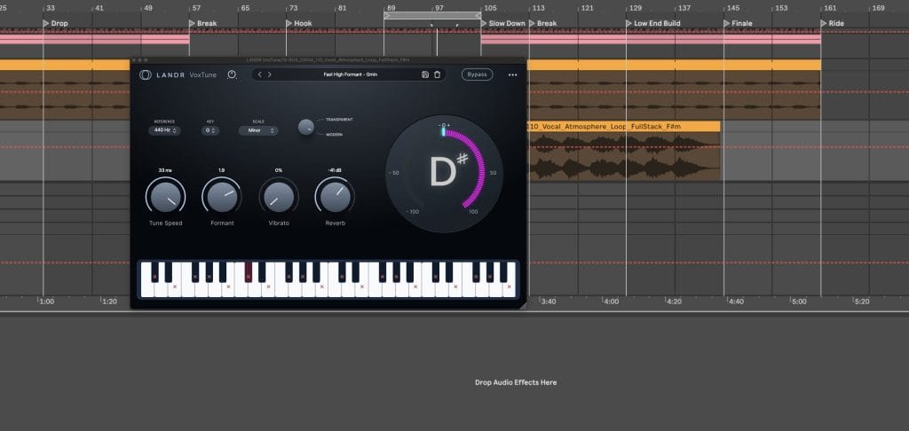Screen dimensions: 909x431
Task: Toggle the Bypass button
Action: coord(477,74)
